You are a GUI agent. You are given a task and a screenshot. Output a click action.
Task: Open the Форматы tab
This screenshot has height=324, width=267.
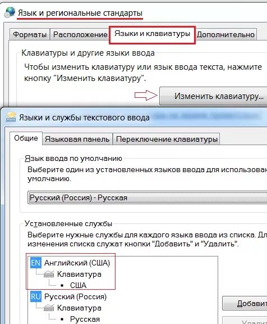(30, 34)
